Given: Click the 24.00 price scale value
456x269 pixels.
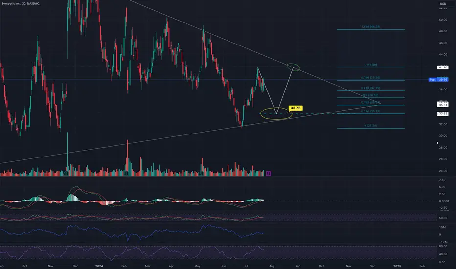Looking at the screenshot, I should [x=443, y=171].
